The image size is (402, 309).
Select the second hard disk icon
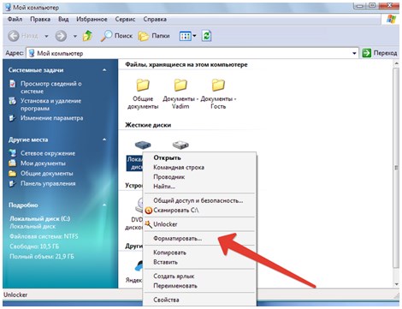click(x=180, y=145)
